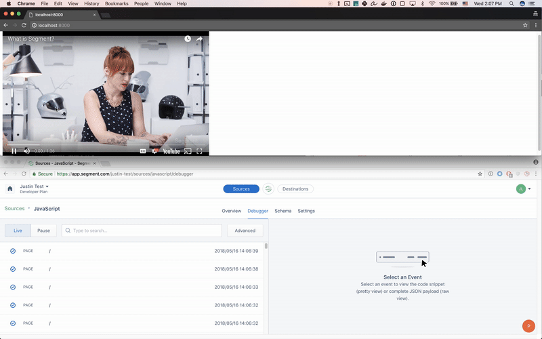Open the orange chat bubble button

click(x=528, y=326)
